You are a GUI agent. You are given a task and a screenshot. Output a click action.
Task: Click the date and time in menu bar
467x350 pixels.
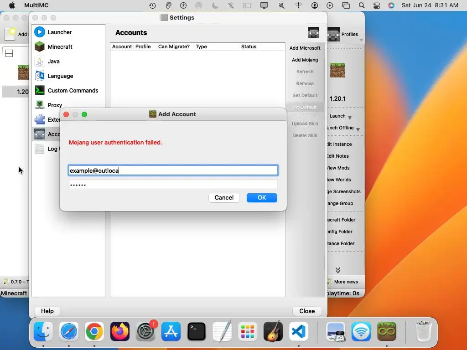(430, 5)
